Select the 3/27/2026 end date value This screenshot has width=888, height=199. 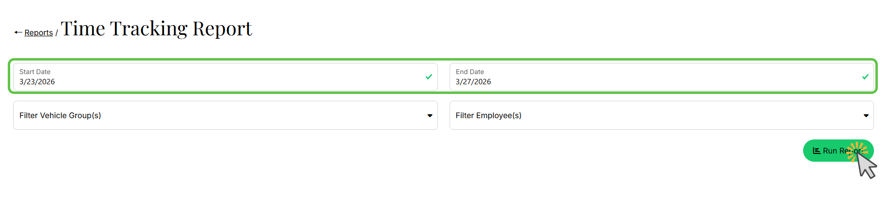(473, 82)
